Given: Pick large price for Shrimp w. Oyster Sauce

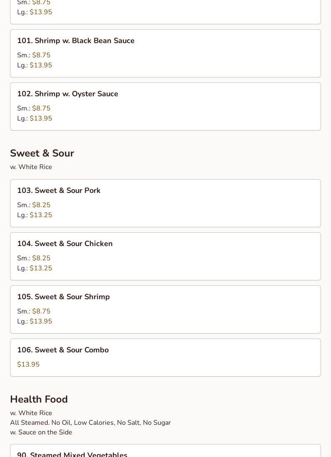Looking at the screenshot, I should [41, 118].
